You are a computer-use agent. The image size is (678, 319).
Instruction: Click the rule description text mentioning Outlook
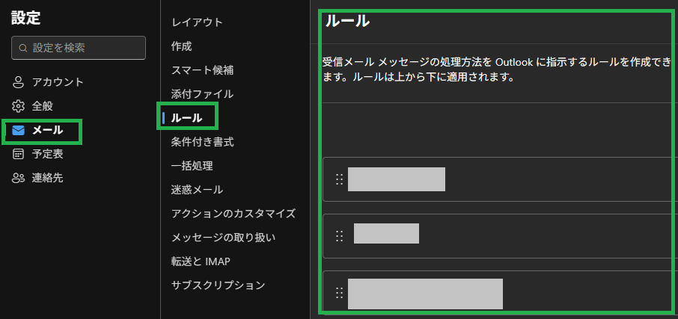(x=497, y=70)
